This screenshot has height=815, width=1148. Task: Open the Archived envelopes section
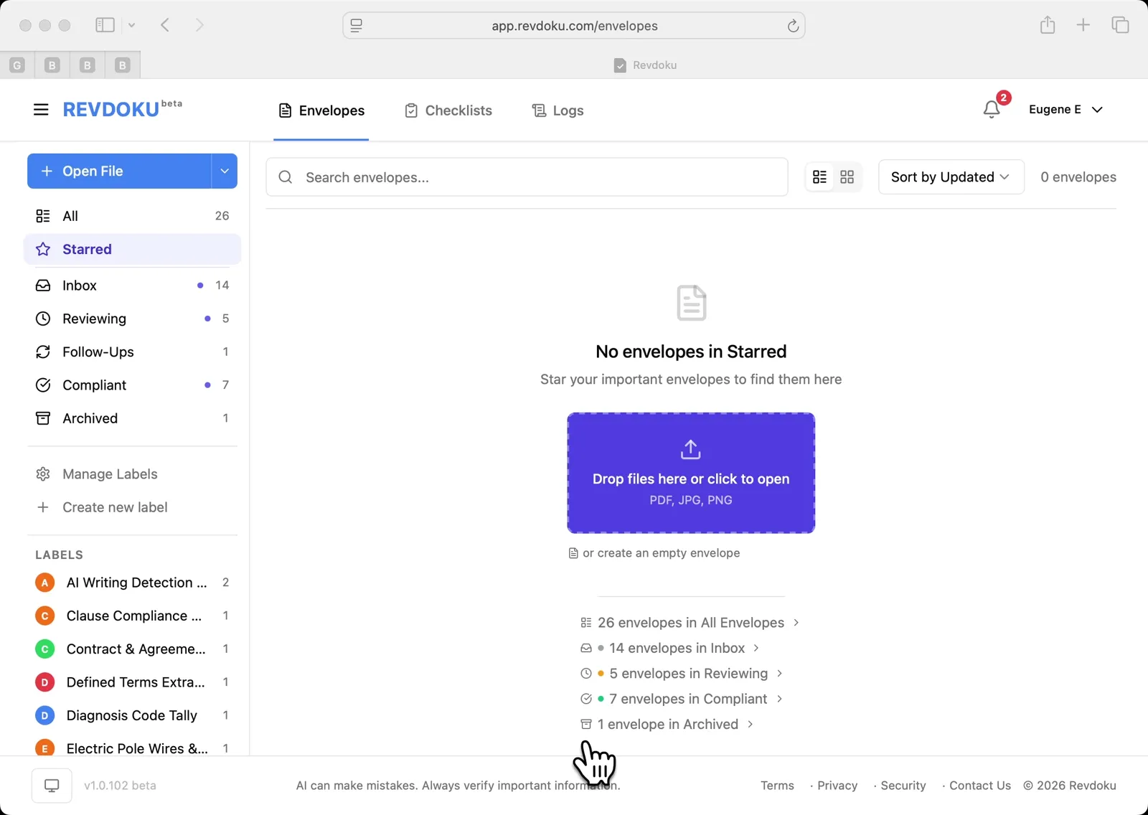[x=89, y=418]
